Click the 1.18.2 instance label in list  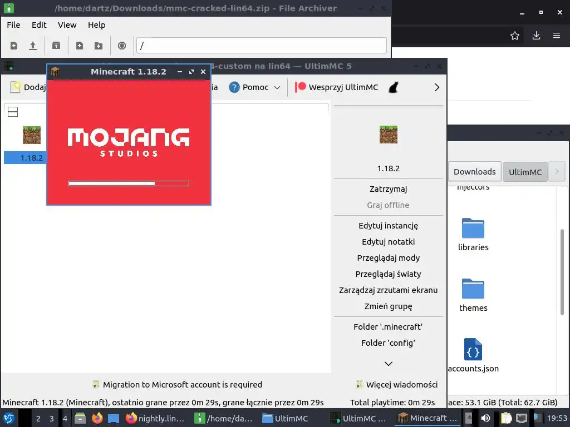[x=31, y=158]
